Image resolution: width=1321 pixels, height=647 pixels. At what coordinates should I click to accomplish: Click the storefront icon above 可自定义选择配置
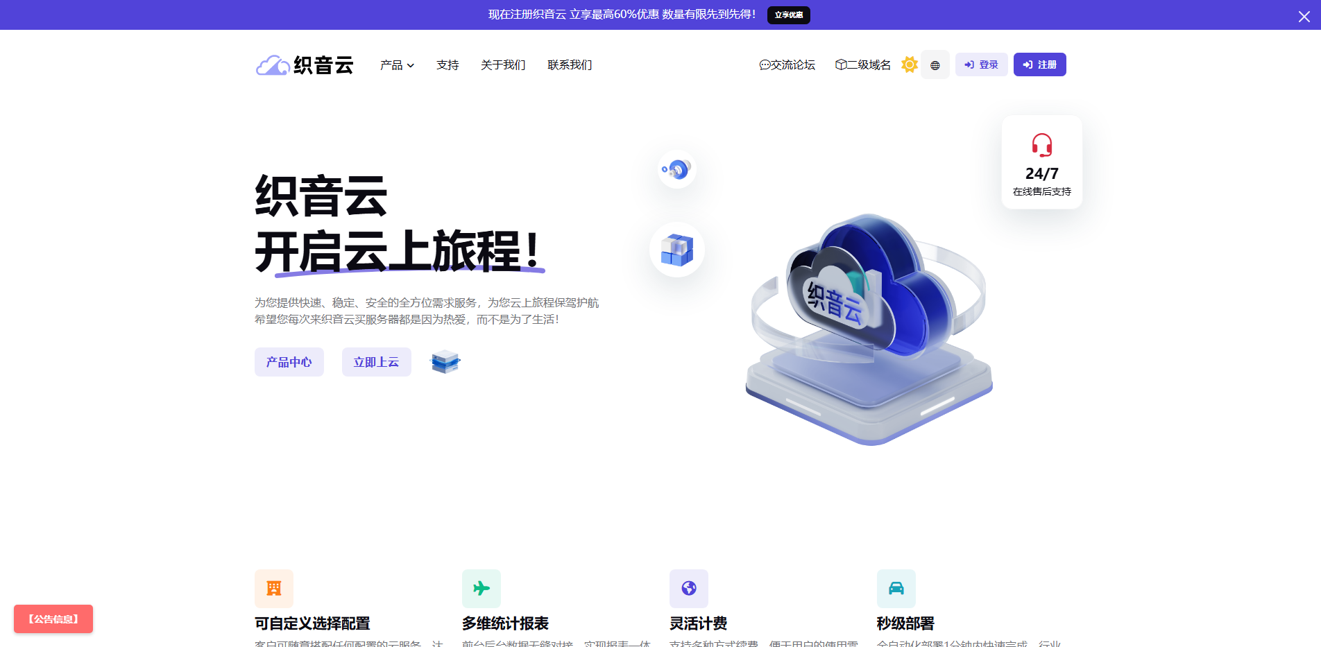[x=274, y=588]
